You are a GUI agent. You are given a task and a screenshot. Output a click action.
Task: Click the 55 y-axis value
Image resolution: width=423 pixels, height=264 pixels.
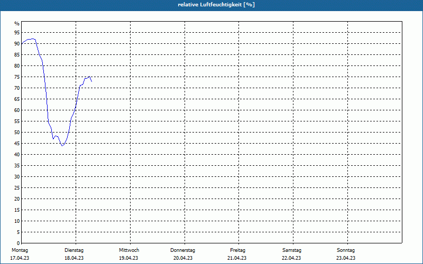[17, 121]
